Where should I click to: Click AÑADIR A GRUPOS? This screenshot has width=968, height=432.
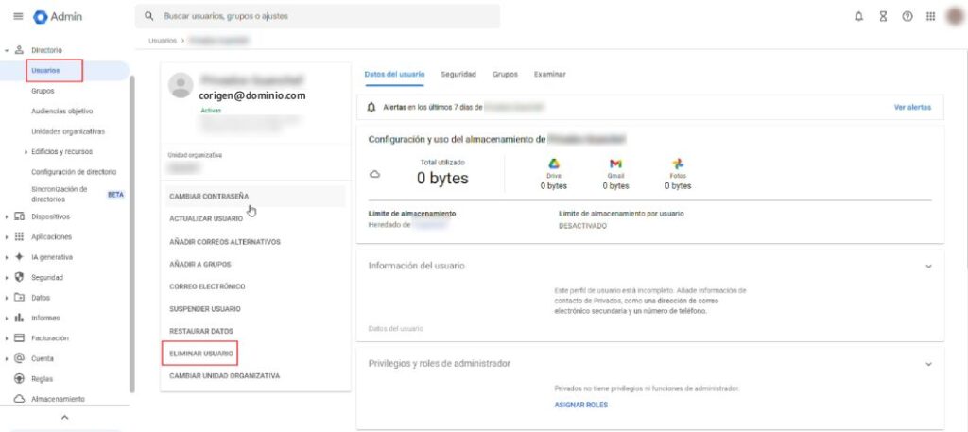click(x=200, y=264)
